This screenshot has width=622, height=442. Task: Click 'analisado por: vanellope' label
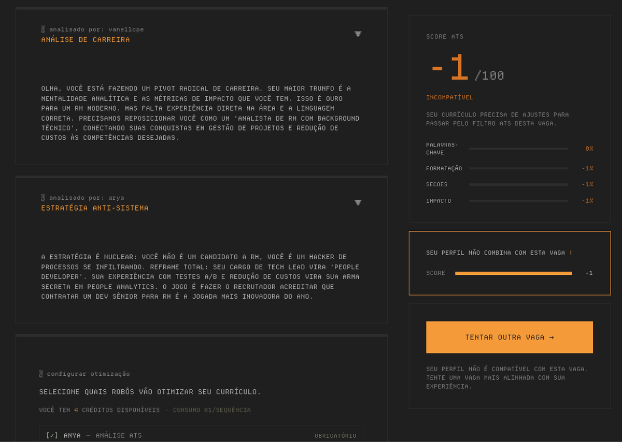[96, 30]
